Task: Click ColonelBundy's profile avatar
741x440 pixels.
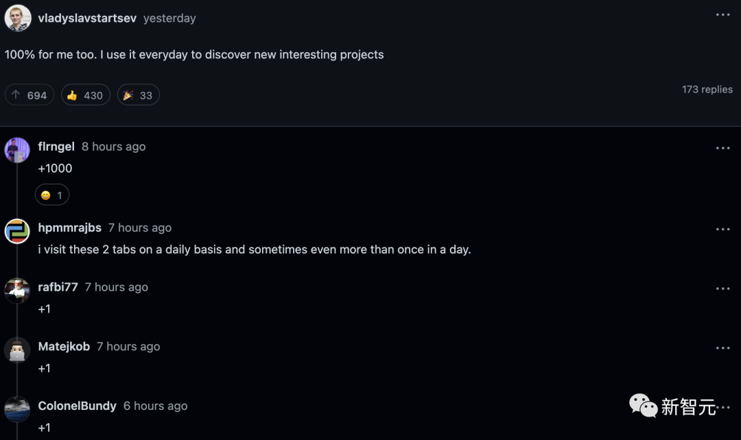Action: click(x=17, y=409)
